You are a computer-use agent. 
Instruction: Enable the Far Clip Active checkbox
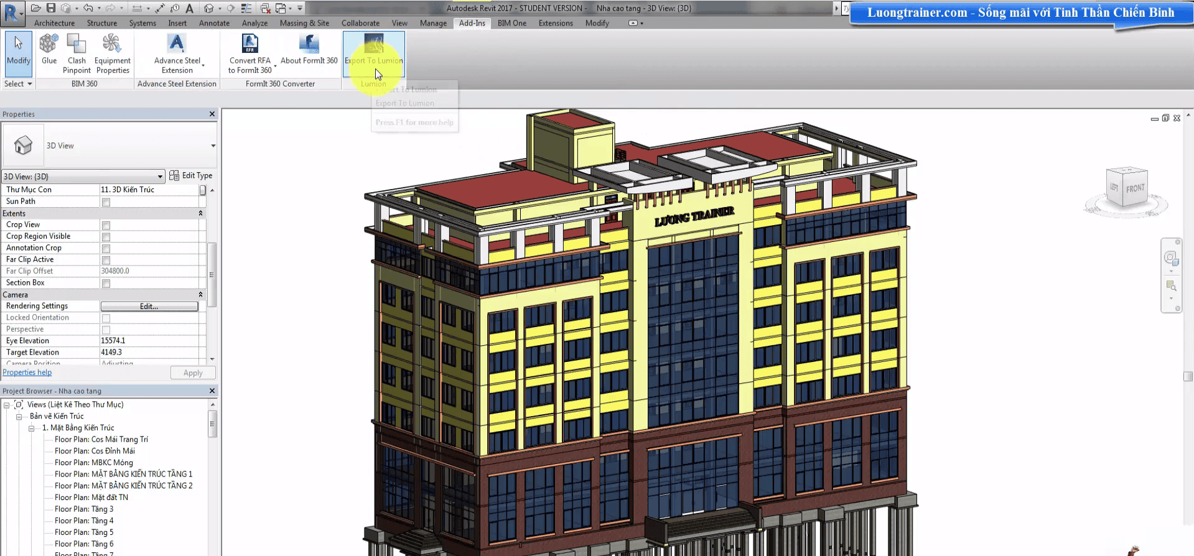coord(106,260)
